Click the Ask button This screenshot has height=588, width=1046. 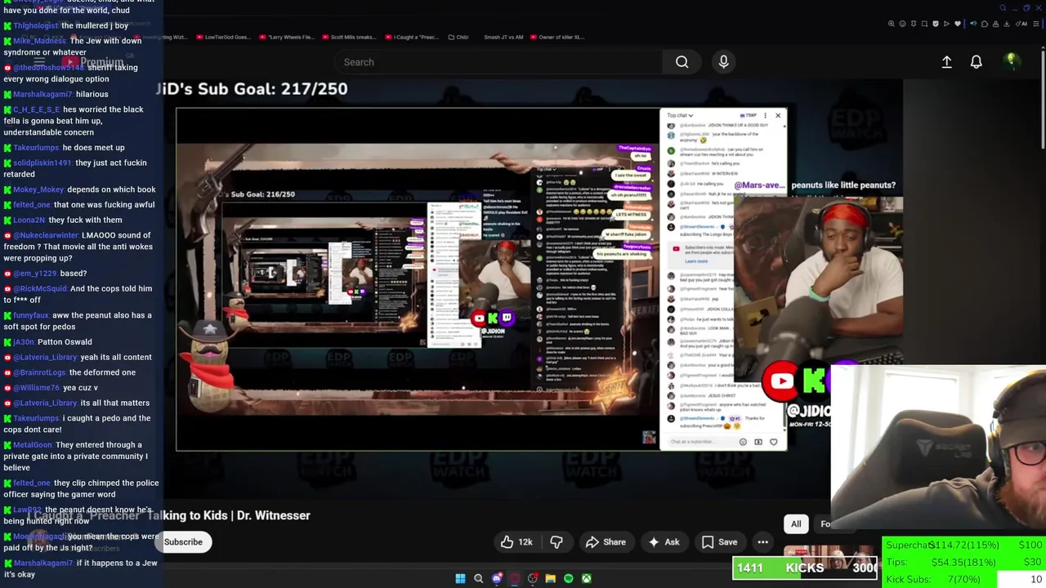(664, 542)
